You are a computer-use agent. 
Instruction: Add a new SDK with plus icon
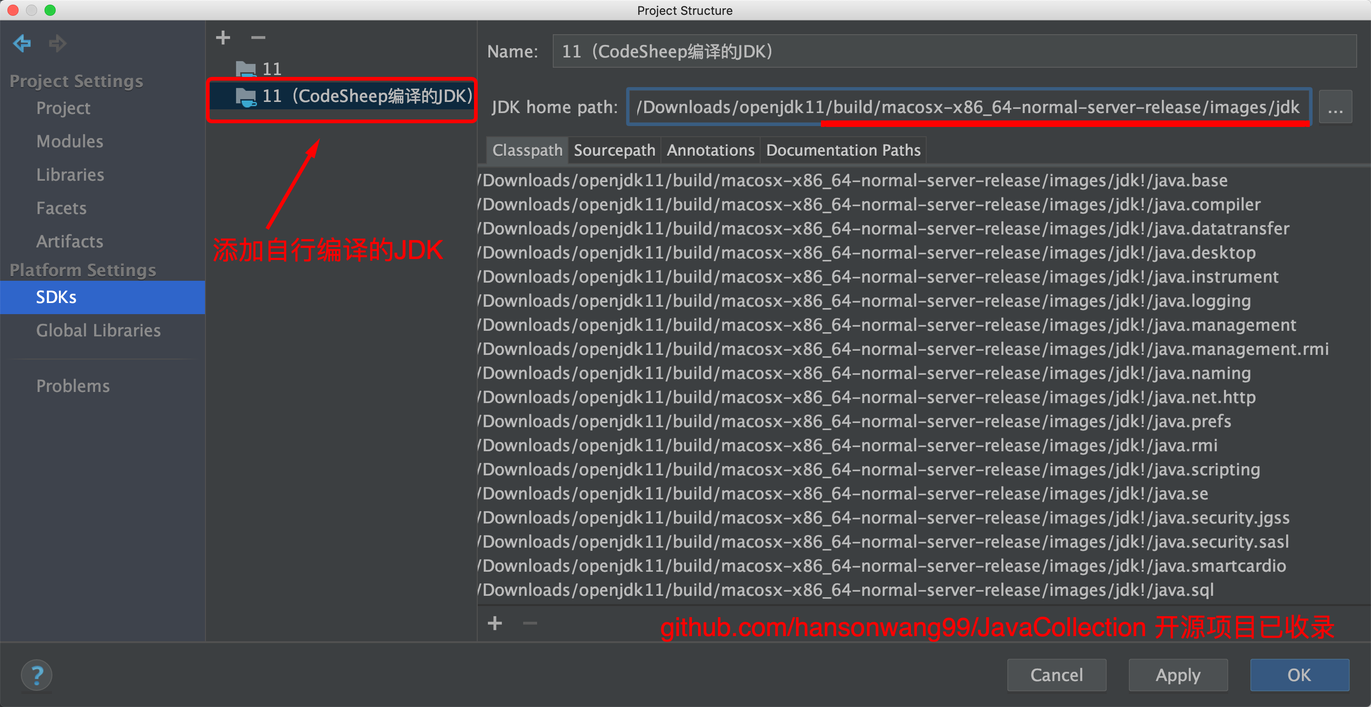(x=223, y=38)
